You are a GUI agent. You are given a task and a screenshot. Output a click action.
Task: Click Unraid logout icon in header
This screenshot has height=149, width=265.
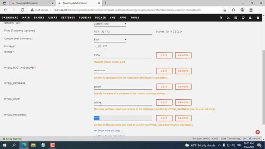coord(221,18)
